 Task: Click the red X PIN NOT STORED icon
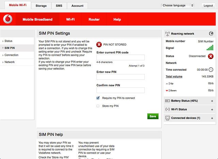pos(99,45)
